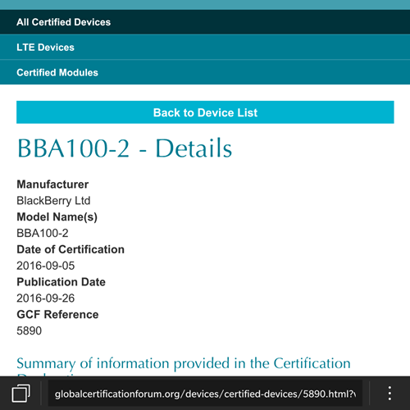Select the GCF Reference label
This screenshot has height=410, width=410.
click(x=57, y=314)
